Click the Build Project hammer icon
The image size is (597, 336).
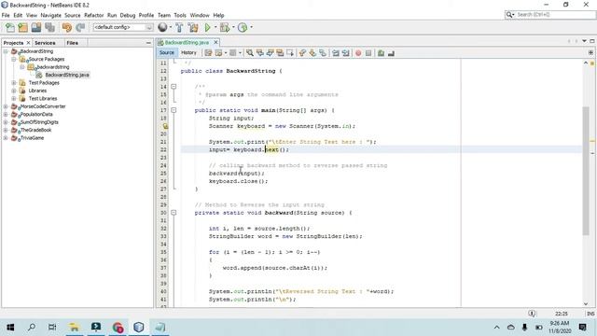pyautogui.click(x=179, y=27)
